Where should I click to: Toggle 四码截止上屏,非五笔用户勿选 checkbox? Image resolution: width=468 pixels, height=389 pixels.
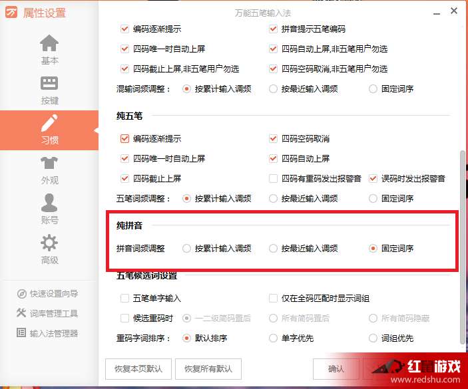coord(124,69)
